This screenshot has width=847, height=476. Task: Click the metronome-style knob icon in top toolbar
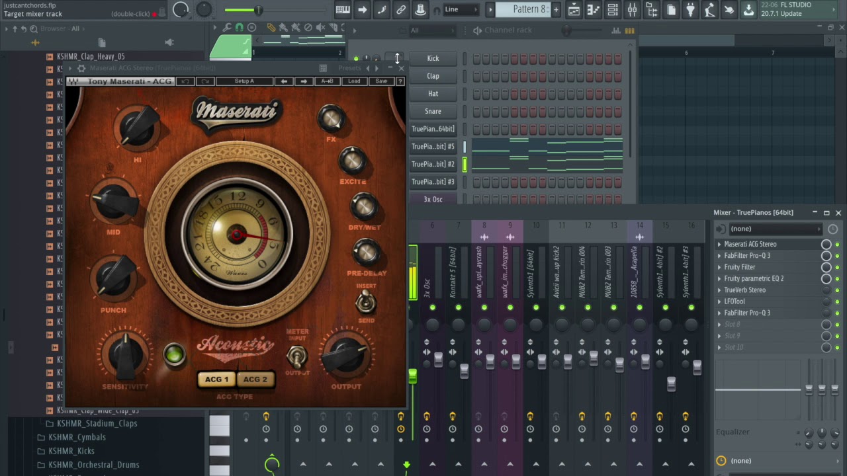coord(420,9)
